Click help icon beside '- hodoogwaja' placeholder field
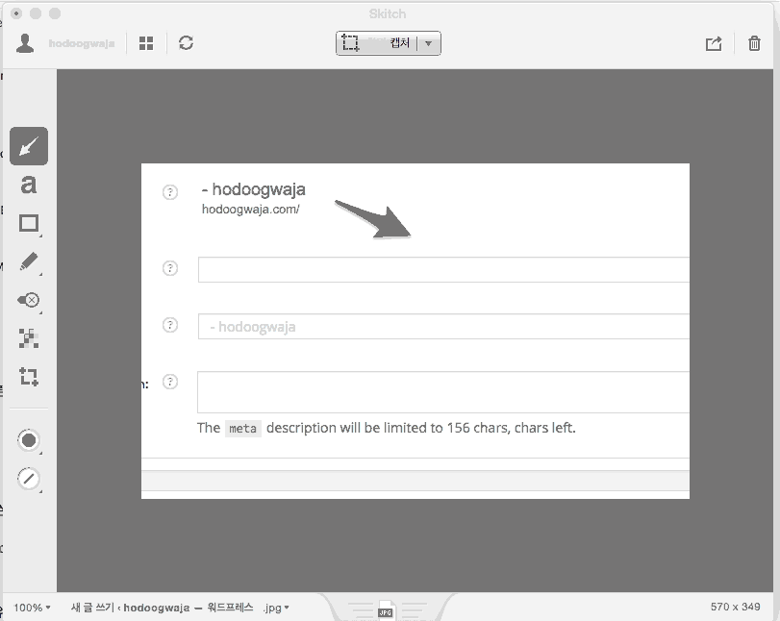Viewport: 780px width, 621px height. (x=170, y=325)
